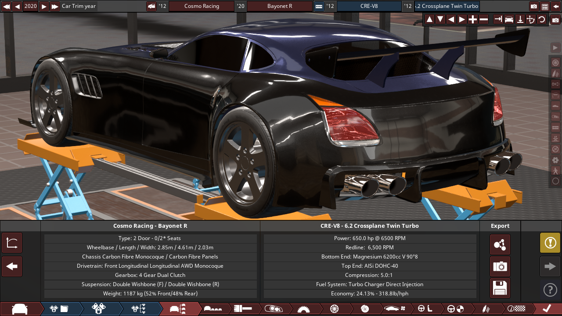Toggle suspension spring visibility in the side panel
The height and width of the screenshot is (316, 562).
tap(555, 73)
